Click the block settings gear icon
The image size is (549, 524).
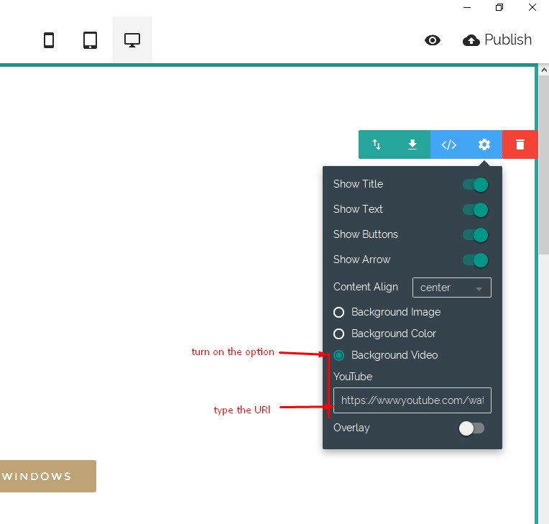[484, 144]
